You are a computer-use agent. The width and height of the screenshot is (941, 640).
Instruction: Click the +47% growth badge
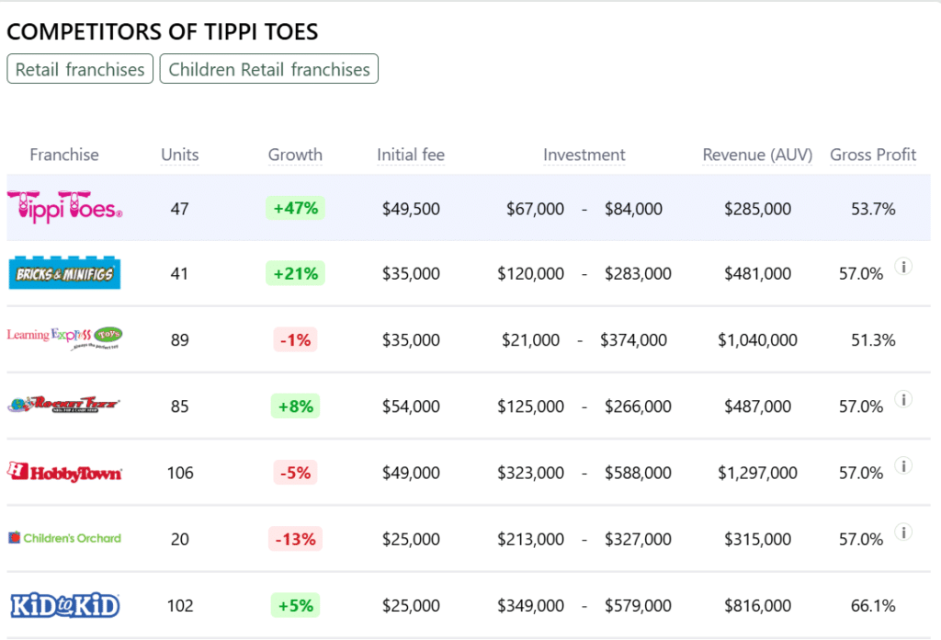pos(295,208)
